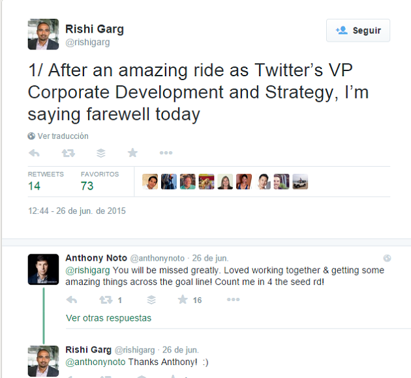The image size is (411, 378).
Task: Click the Seguir follow button
Action: [358, 31]
